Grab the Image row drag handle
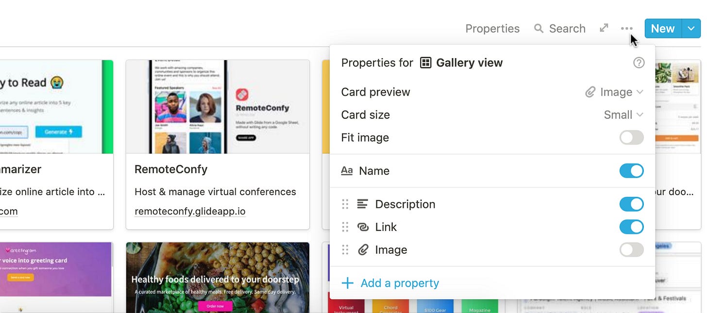The height and width of the screenshot is (313, 707). pos(345,250)
